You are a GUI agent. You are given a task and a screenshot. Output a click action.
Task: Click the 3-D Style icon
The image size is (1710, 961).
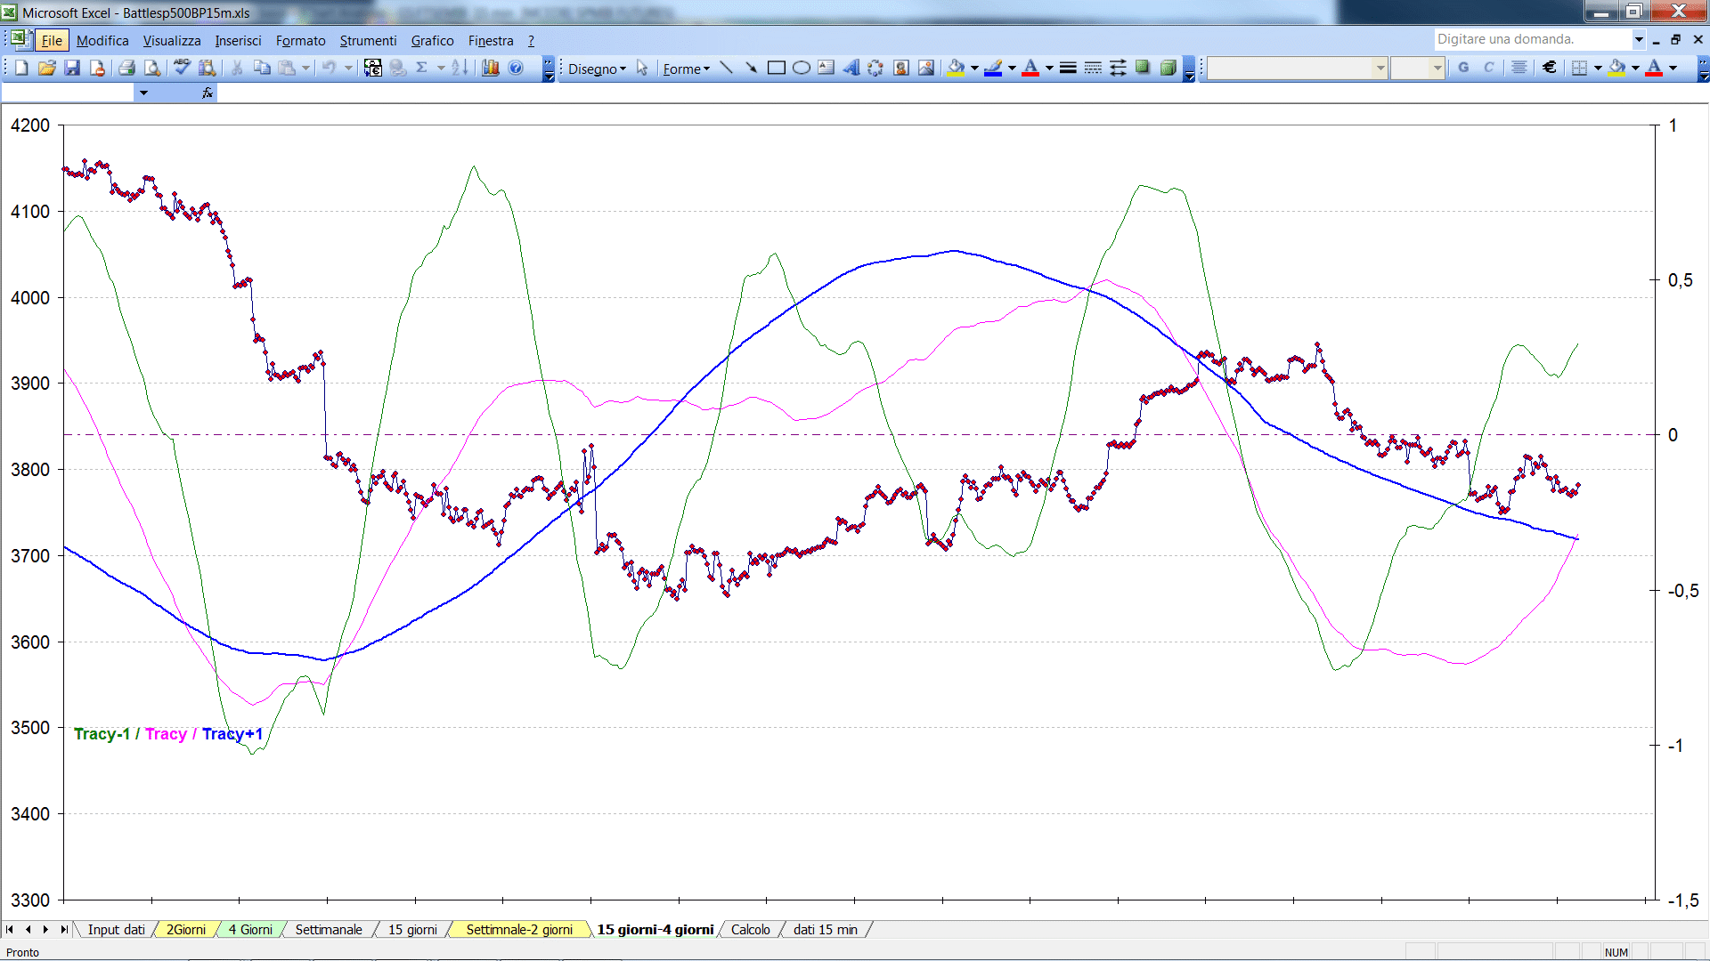click(x=1168, y=68)
